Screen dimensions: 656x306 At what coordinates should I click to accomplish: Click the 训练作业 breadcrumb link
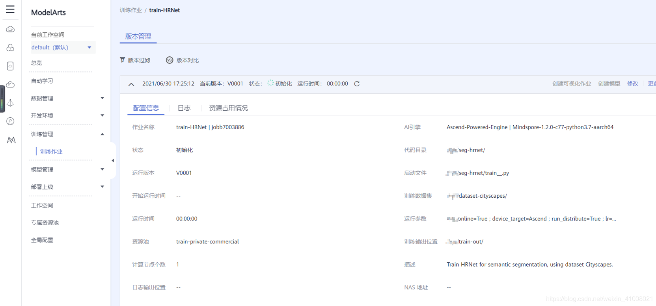coord(131,10)
